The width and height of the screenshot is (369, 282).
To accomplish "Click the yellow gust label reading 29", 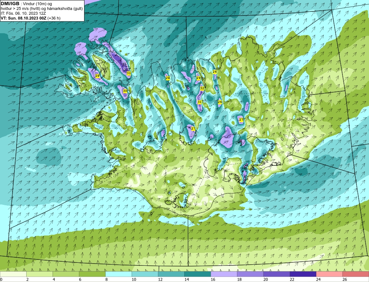I will [199, 78].
